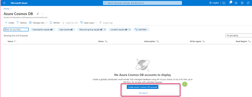The width and height of the screenshot is (252, 97).
Task: Click the Create plus toolbar button
Action: [10, 23]
